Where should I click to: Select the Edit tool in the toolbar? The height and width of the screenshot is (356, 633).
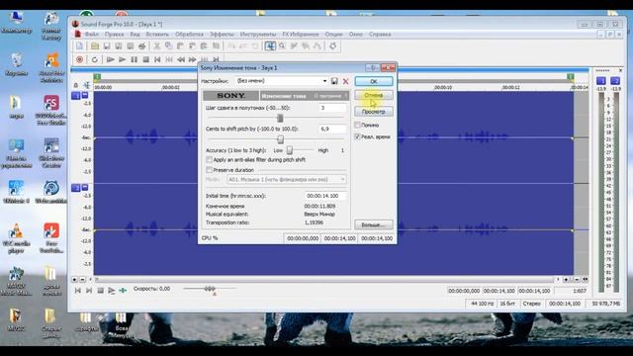click(270, 46)
